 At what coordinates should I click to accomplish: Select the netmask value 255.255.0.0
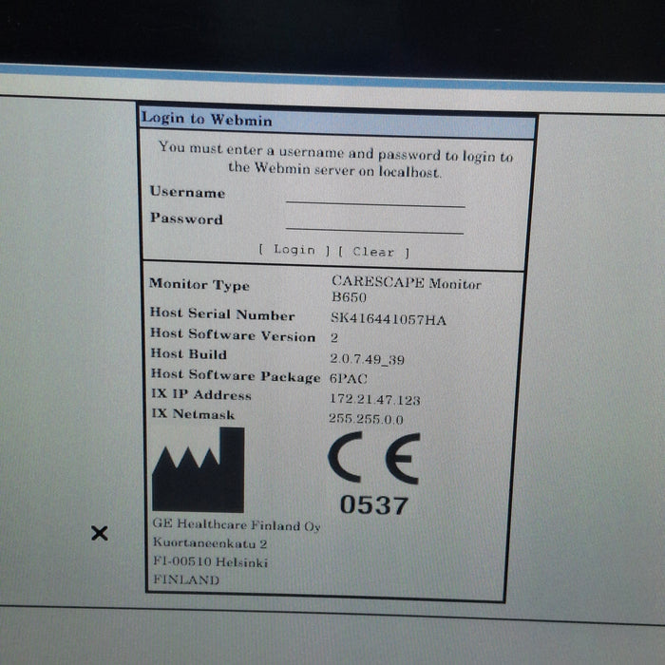367,419
